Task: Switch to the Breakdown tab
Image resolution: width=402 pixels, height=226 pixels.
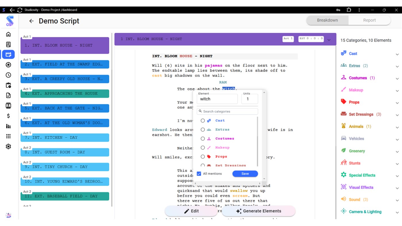Action: click(x=327, y=20)
